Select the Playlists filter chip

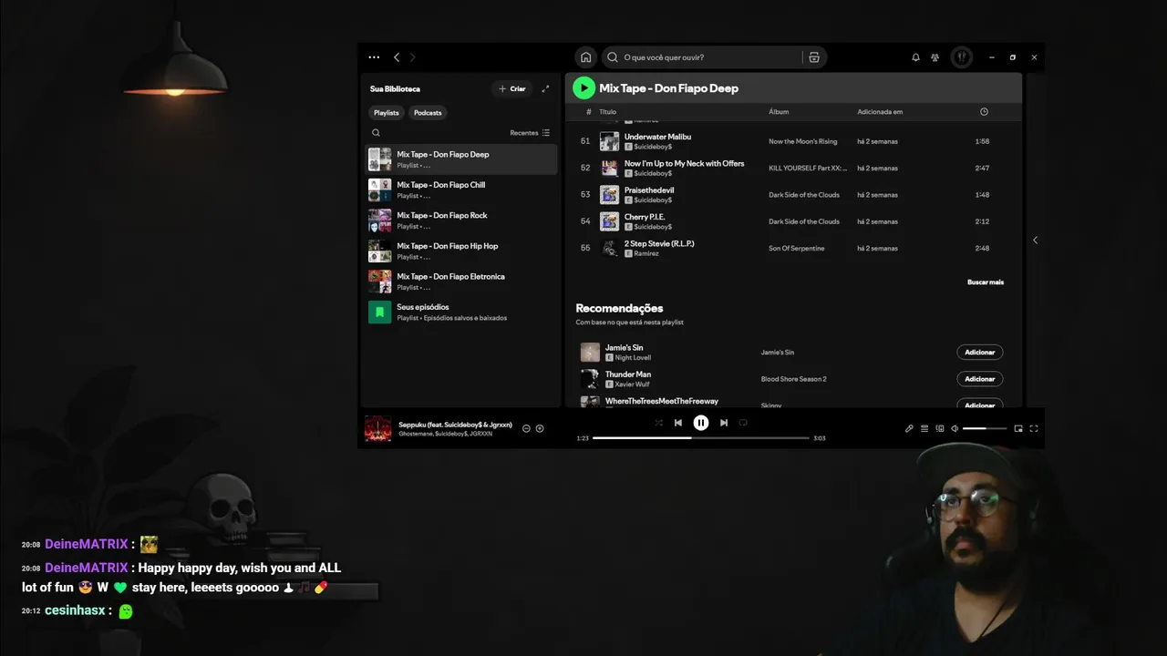(387, 113)
